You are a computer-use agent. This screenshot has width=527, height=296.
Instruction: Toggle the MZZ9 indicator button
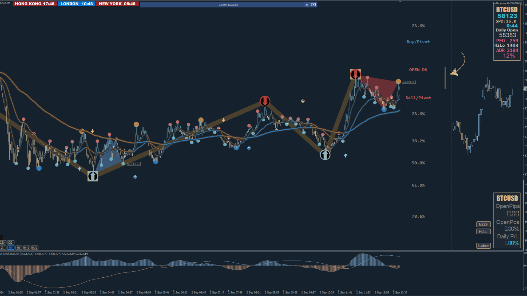pyautogui.click(x=483, y=224)
